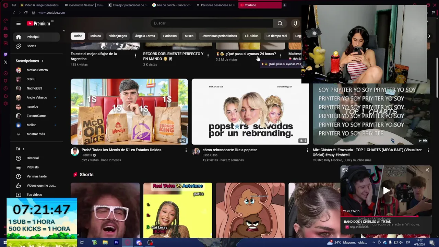Open Nachoide3 subscription channel
Viewport: 439px width, 247px height.
36,89
